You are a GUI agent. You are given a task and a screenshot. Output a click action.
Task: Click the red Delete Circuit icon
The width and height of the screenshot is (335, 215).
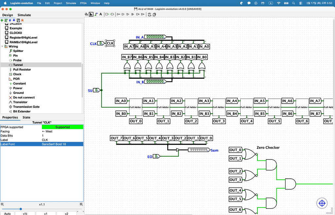22,20
